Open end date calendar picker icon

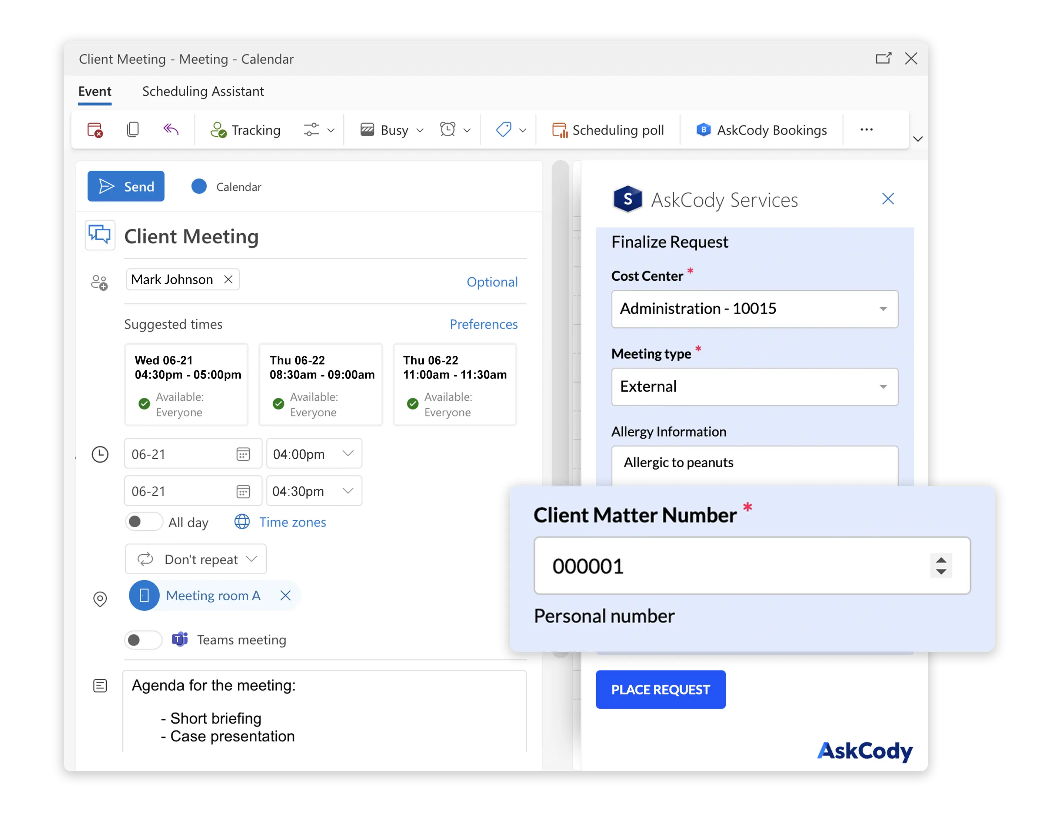[x=243, y=491]
